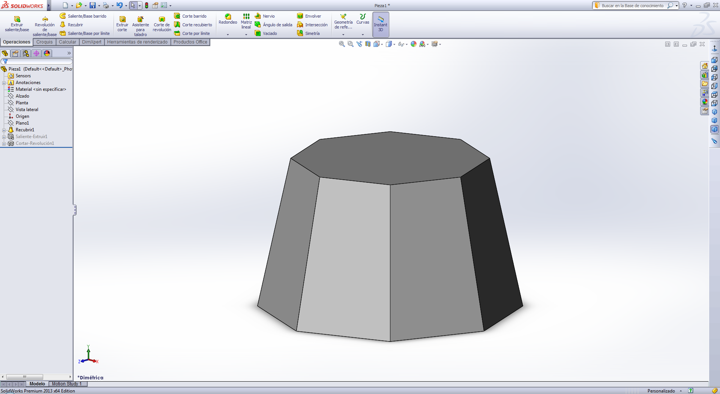Click the Save icon
Image resolution: width=720 pixels, height=394 pixels.
92,5
